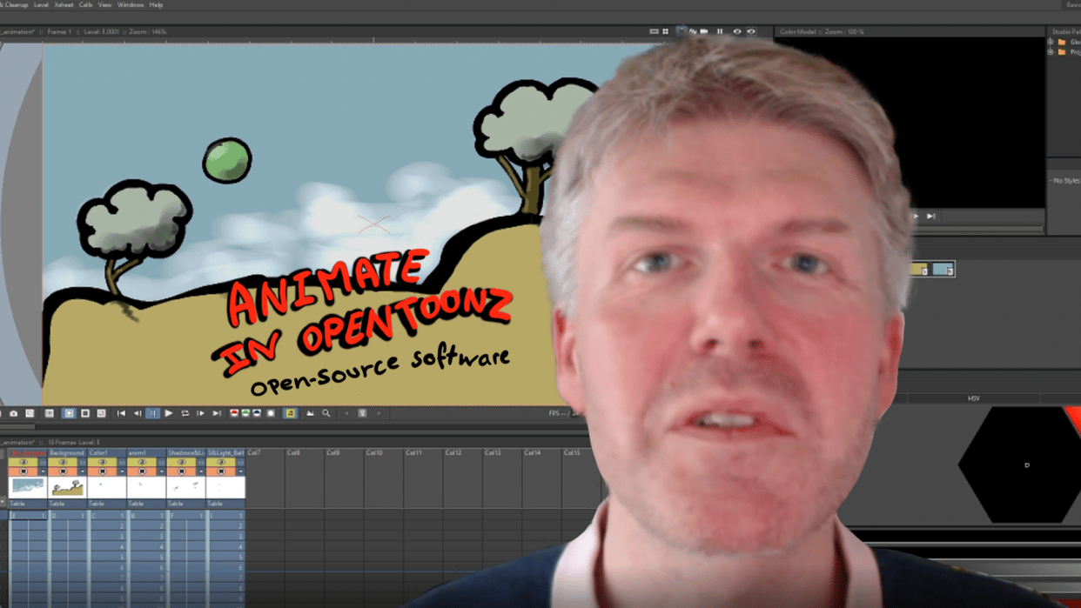Image resolution: width=1081 pixels, height=608 pixels.
Task: Select the Color1 column header
Action: [x=106, y=453]
